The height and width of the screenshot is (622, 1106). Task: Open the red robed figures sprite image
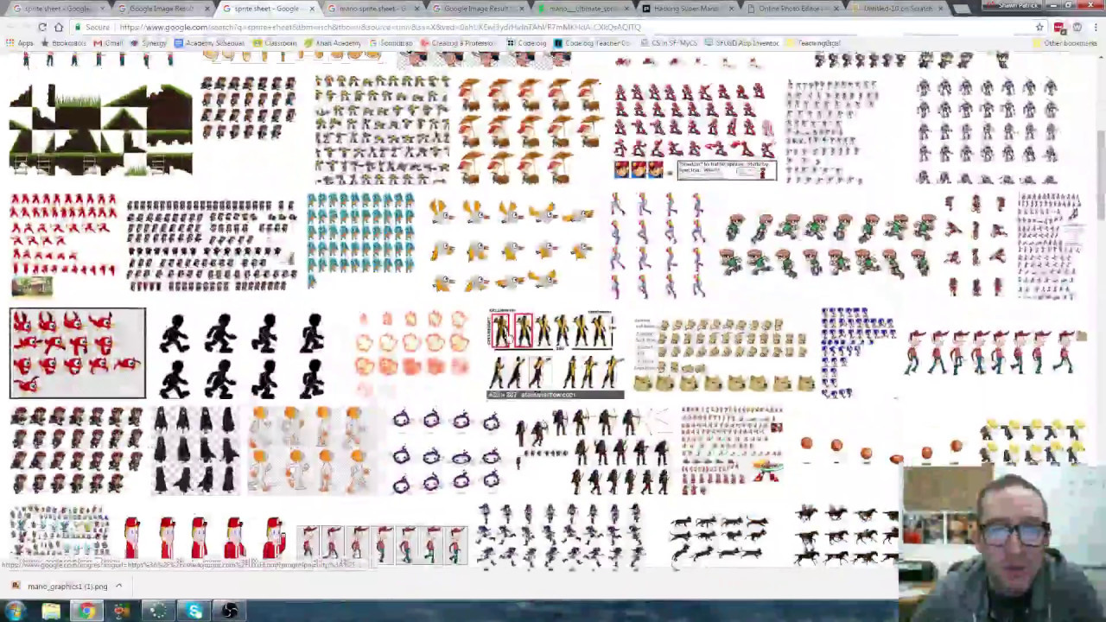pyautogui.click(x=204, y=538)
